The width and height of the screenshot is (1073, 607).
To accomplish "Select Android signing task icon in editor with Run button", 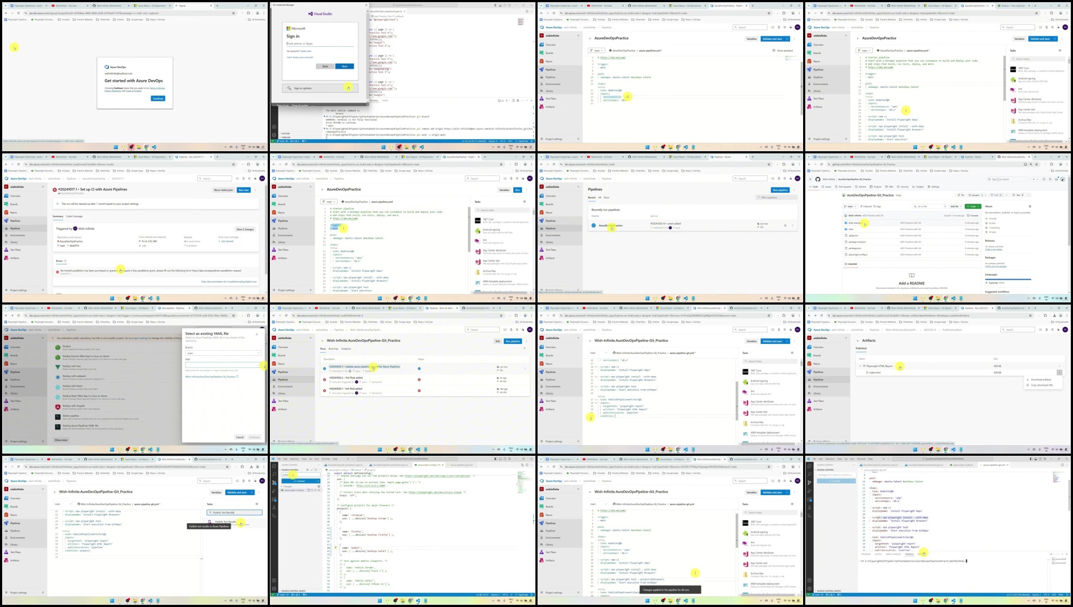I will (x=477, y=231).
